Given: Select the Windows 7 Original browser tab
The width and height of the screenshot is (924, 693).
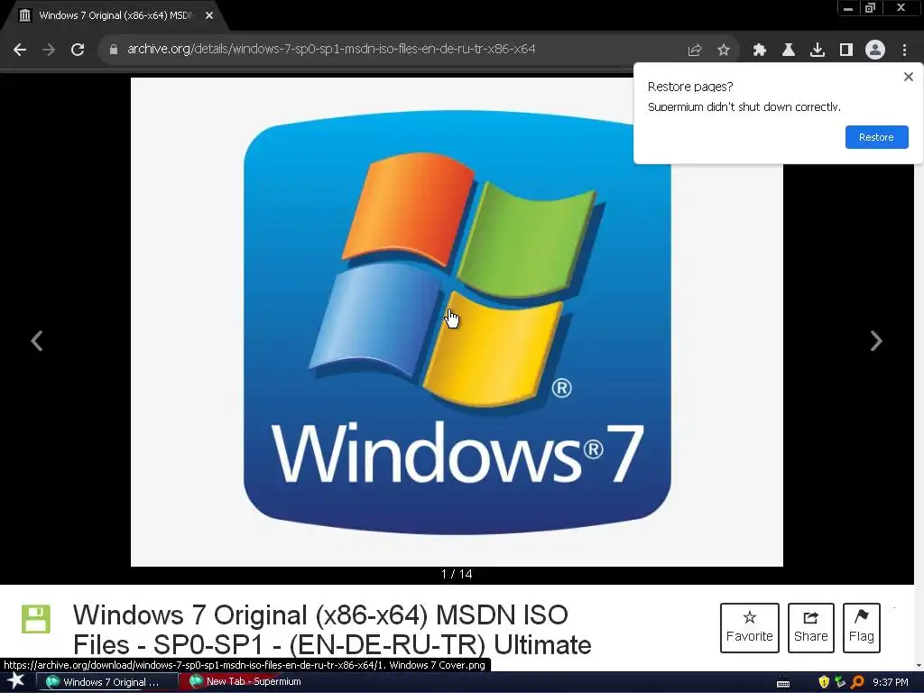Looking at the screenshot, I should 115,16.
